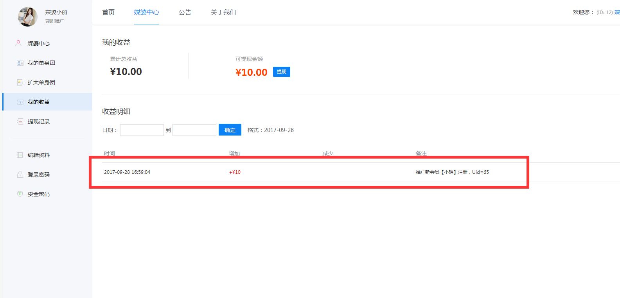Click the 提现记录 list icon
Image resolution: width=620 pixels, height=298 pixels.
coord(20,121)
